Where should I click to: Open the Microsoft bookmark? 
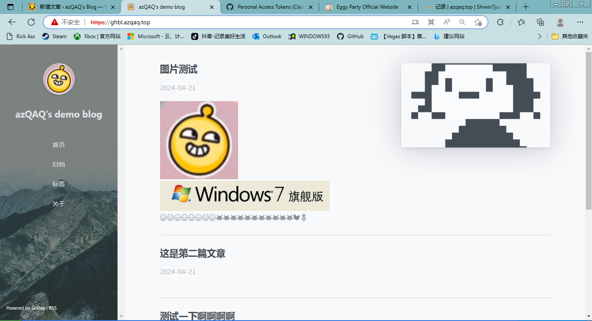point(157,36)
